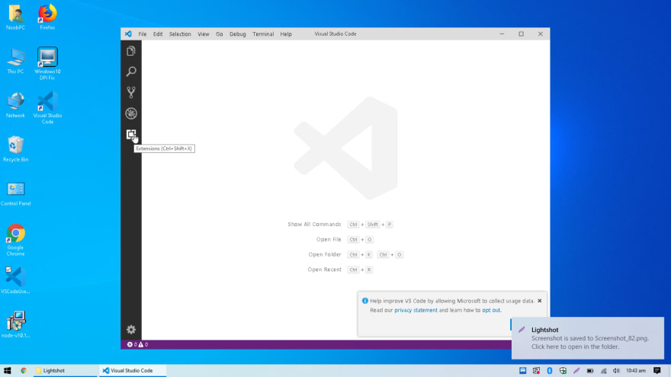Viewport: 671px width, 377px height.
Task: Click the Lightshot screenshot saved notification
Action: pos(588,338)
